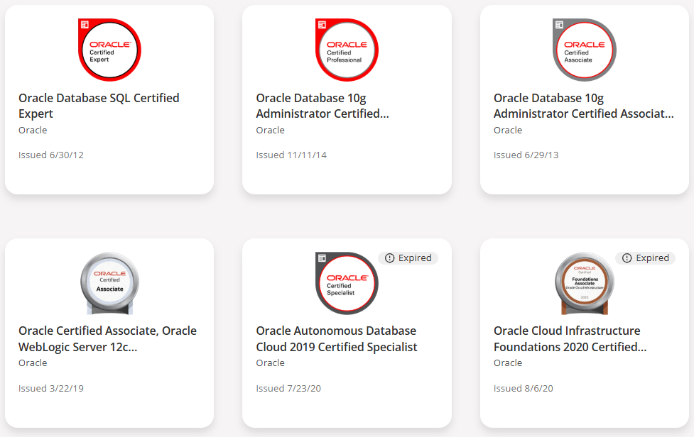Open the Oracle Database SQL Certified Expert badge
The height and width of the screenshot is (437, 694).
coord(99,105)
